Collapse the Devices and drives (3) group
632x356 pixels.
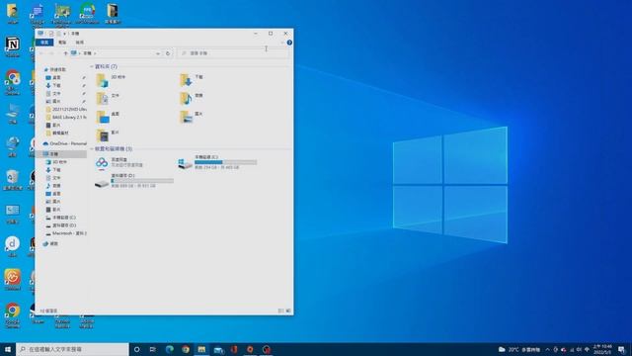click(92, 149)
